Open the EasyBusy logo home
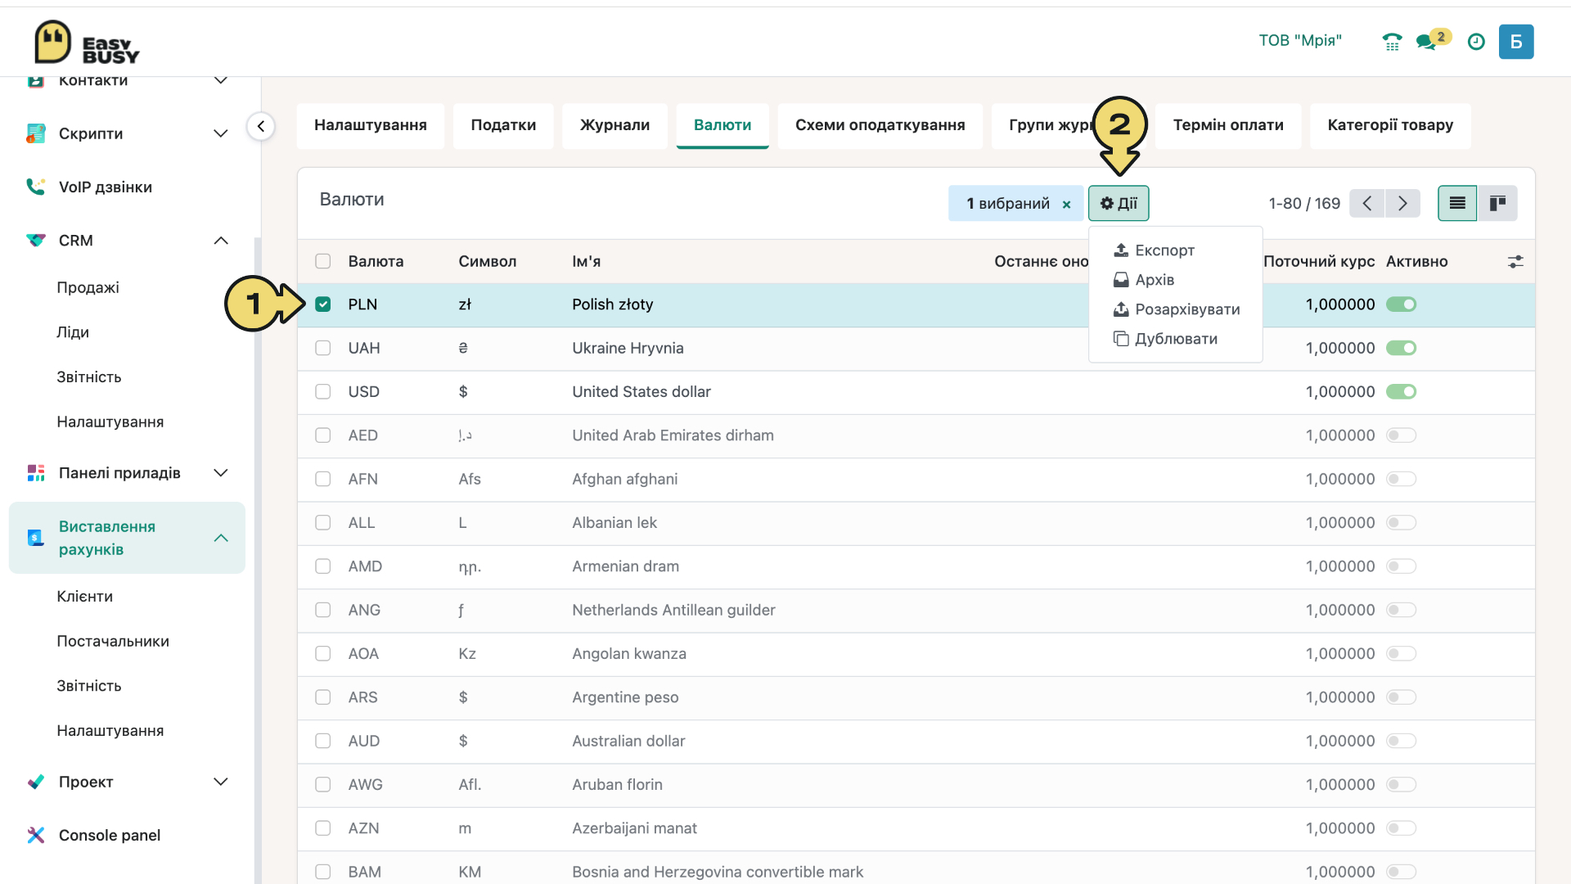 [x=87, y=43]
